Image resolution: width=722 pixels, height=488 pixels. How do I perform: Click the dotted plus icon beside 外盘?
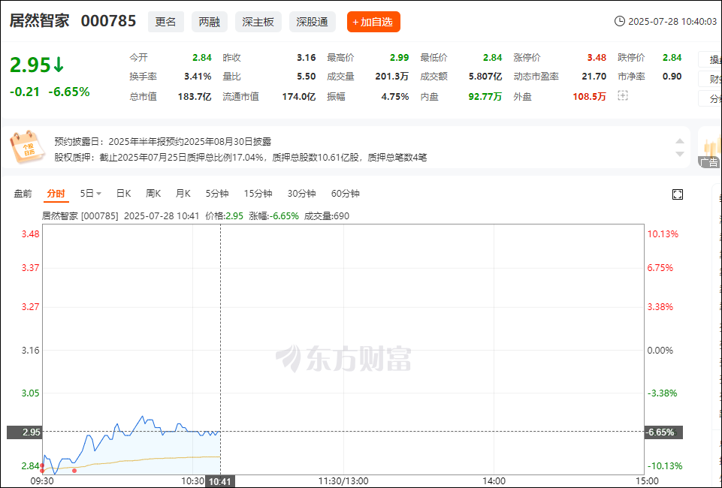623,95
